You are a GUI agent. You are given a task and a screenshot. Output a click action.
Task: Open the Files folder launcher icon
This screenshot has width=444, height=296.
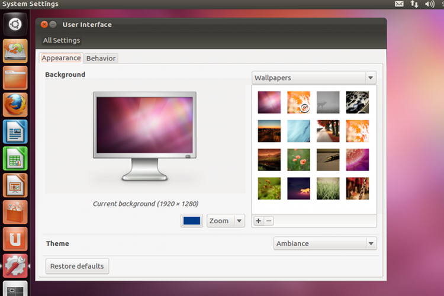(15, 78)
